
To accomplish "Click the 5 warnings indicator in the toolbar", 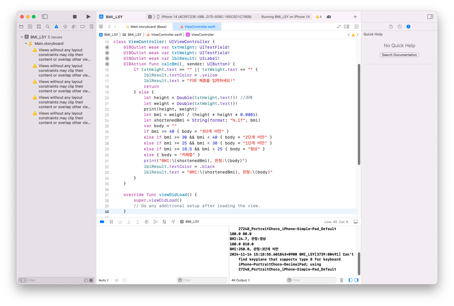I will (x=319, y=17).
